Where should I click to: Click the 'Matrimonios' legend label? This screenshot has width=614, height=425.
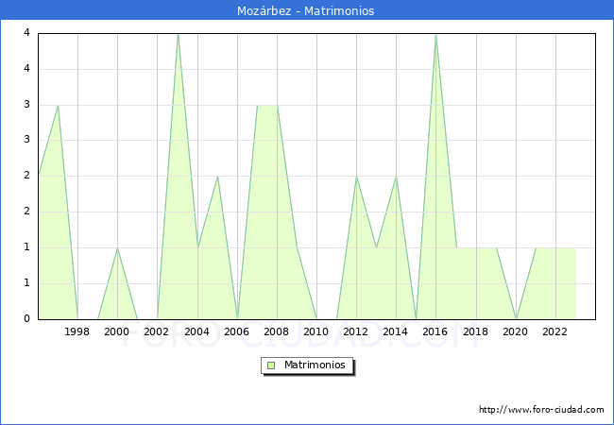coord(315,365)
